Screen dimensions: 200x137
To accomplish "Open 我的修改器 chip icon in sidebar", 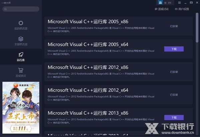I will point(21,23).
